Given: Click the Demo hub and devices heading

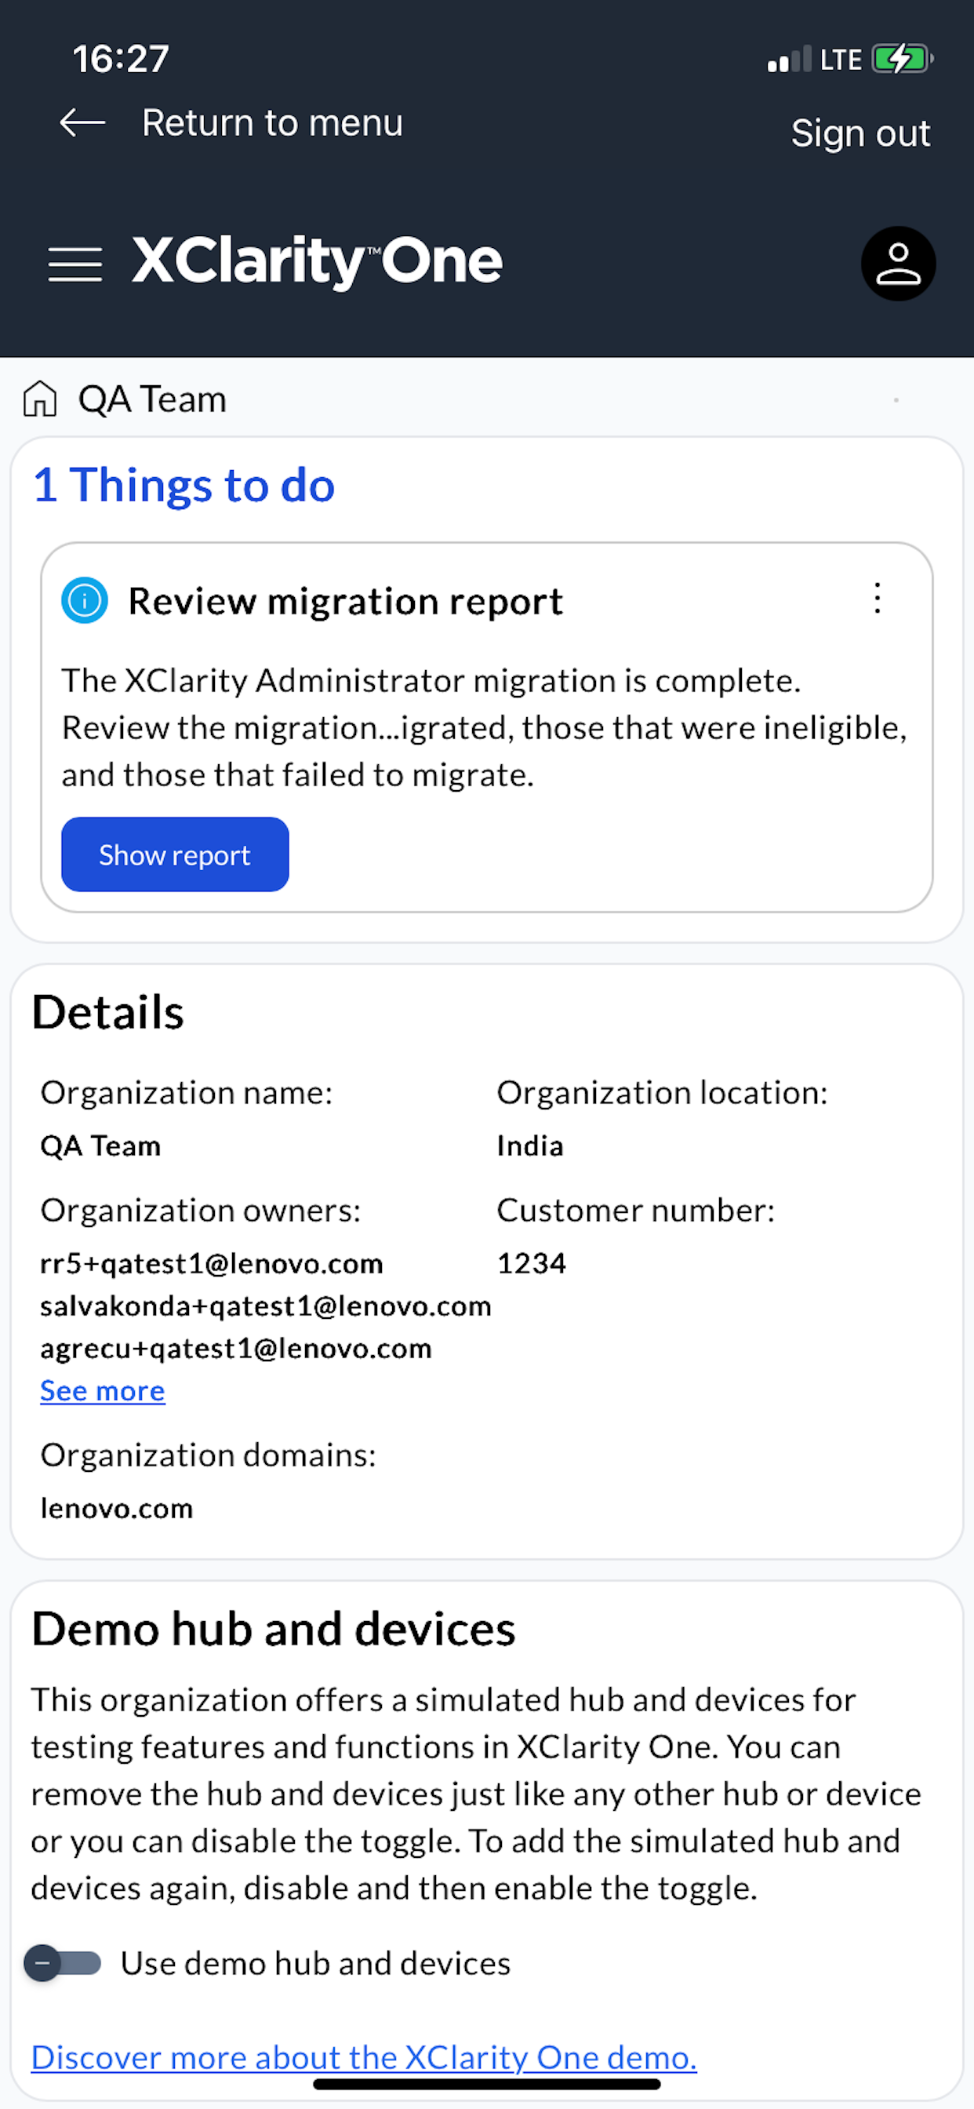Looking at the screenshot, I should coord(274,1628).
